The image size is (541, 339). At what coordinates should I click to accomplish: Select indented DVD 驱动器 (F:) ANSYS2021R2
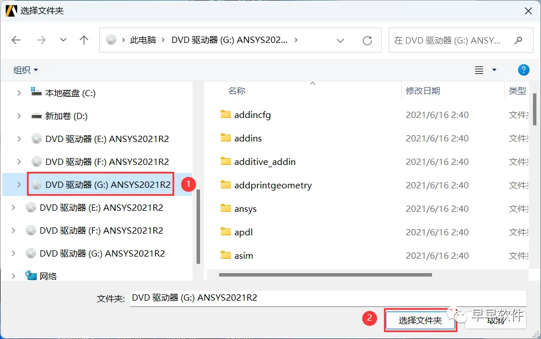pos(107,161)
